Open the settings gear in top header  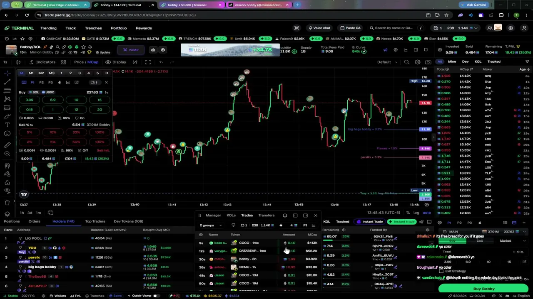(511, 28)
